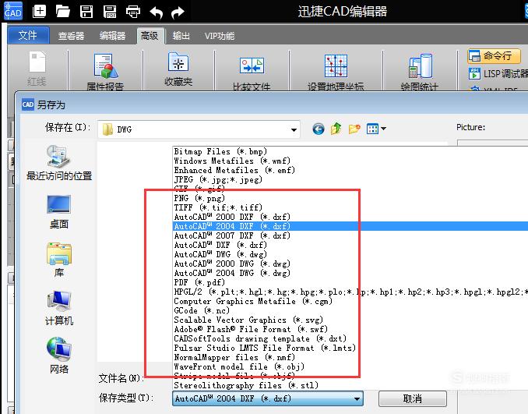Open the 文件 file menu tab
The image size is (528, 414).
tap(28, 35)
